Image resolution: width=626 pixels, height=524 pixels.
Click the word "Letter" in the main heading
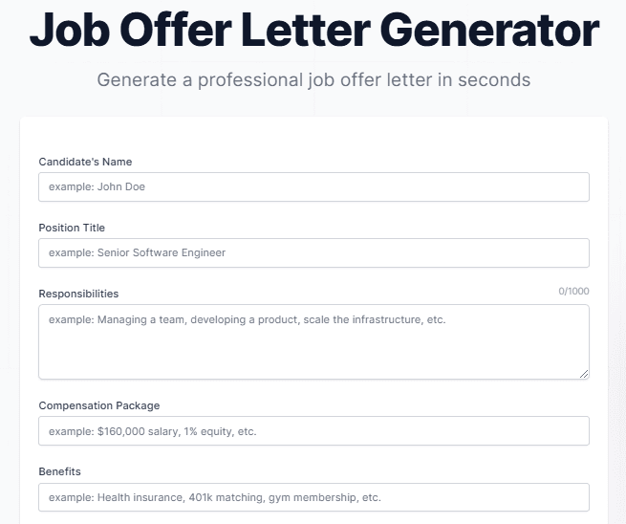(327, 33)
